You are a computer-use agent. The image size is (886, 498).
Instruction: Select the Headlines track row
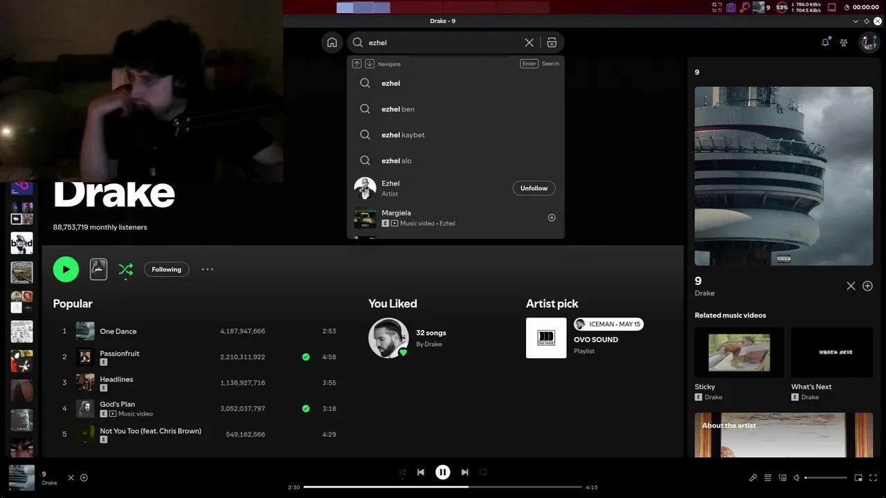coord(197,382)
